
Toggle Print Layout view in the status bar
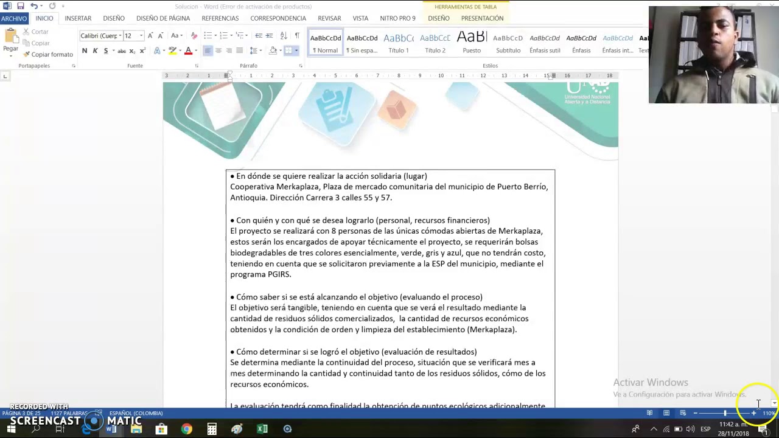click(666, 413)
